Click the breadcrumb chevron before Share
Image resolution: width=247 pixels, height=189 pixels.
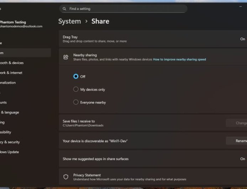[x=86, y=22]
